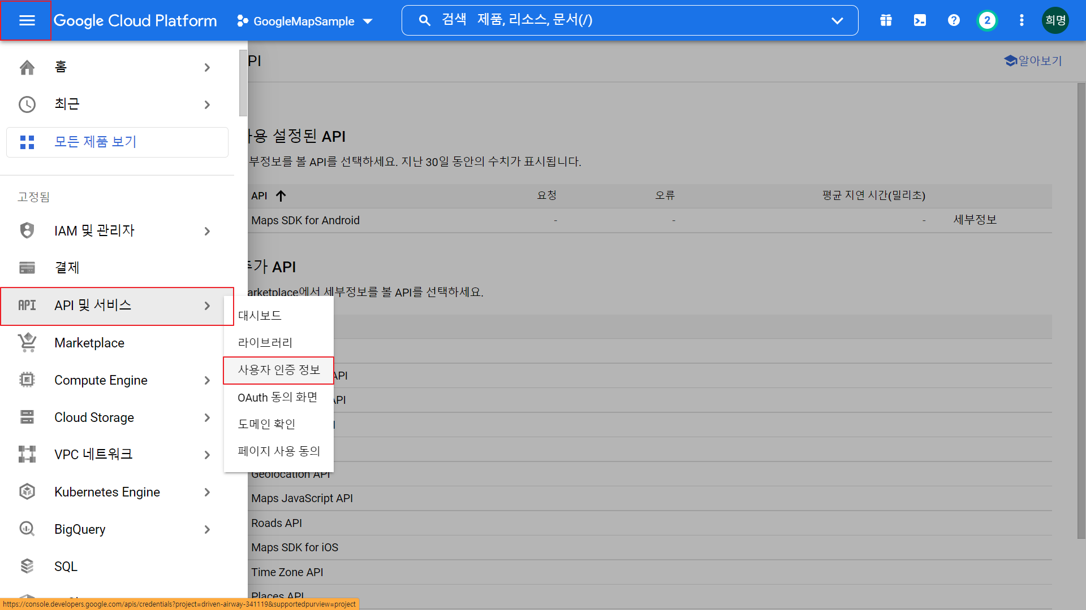Click the three-dot settings icon
Image resolution: width=1086 pixels, height=610 pixels.
tap(1022, 20)
